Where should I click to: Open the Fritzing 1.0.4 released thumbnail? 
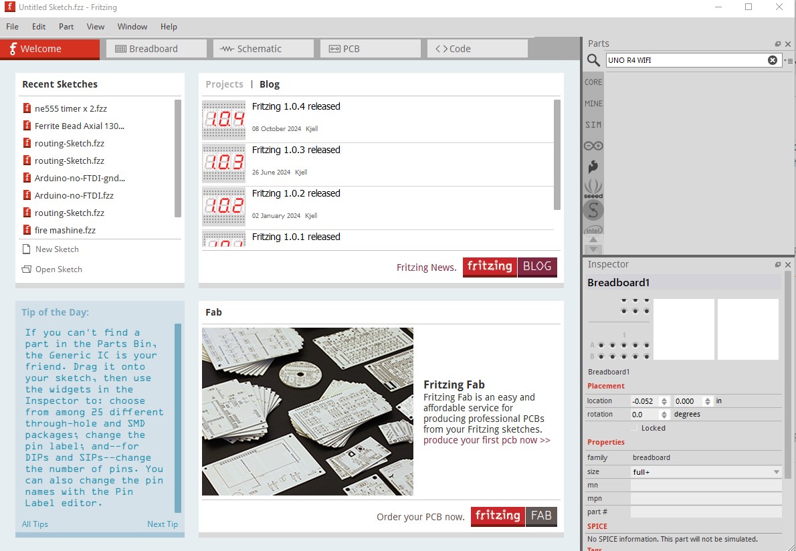223,120
